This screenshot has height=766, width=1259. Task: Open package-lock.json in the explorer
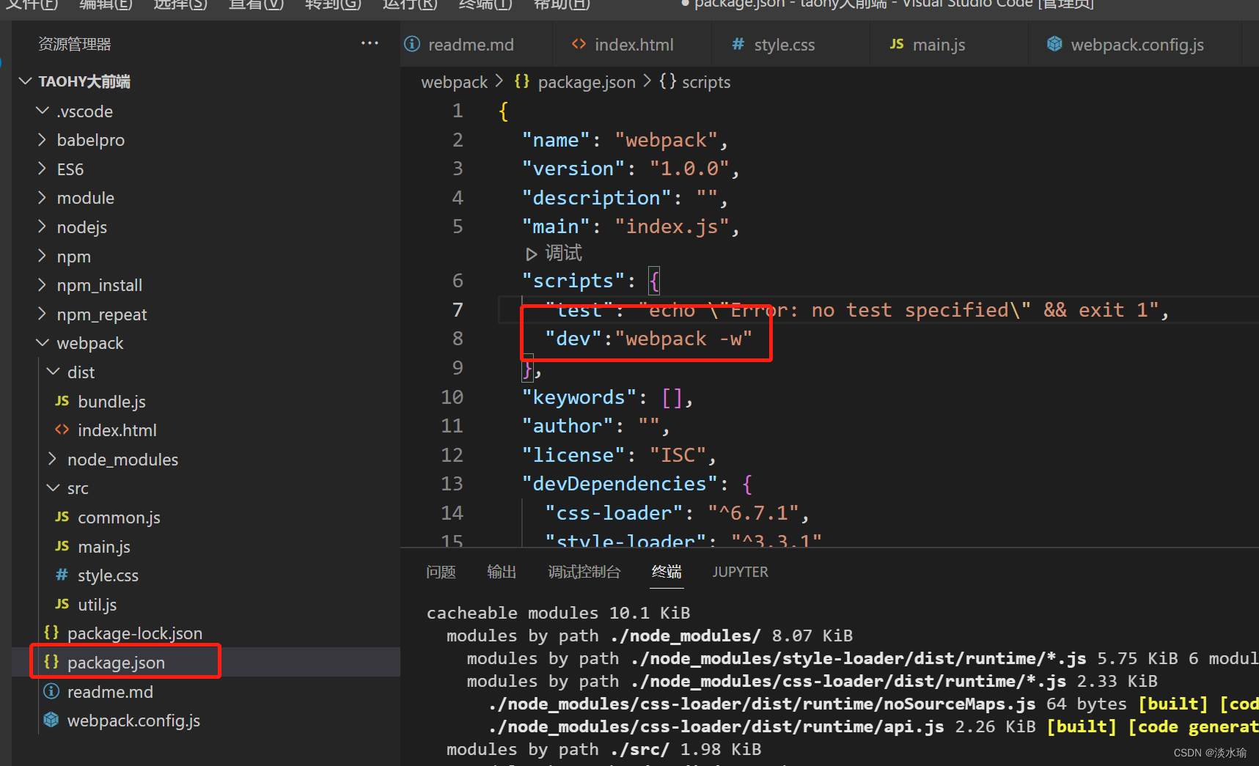(x=135, y=633)
